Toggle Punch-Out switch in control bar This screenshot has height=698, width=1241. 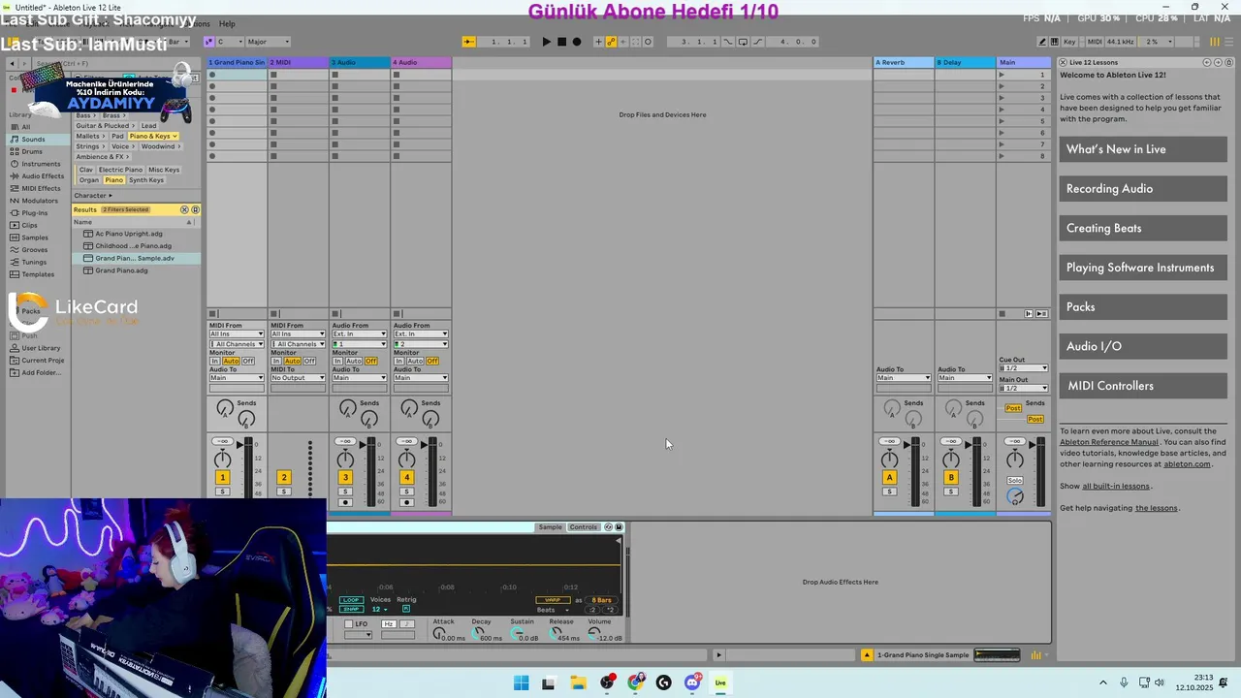(757, 42)
